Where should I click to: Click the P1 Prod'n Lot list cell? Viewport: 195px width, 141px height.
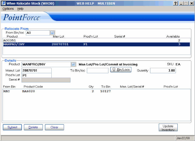(85, 44)
